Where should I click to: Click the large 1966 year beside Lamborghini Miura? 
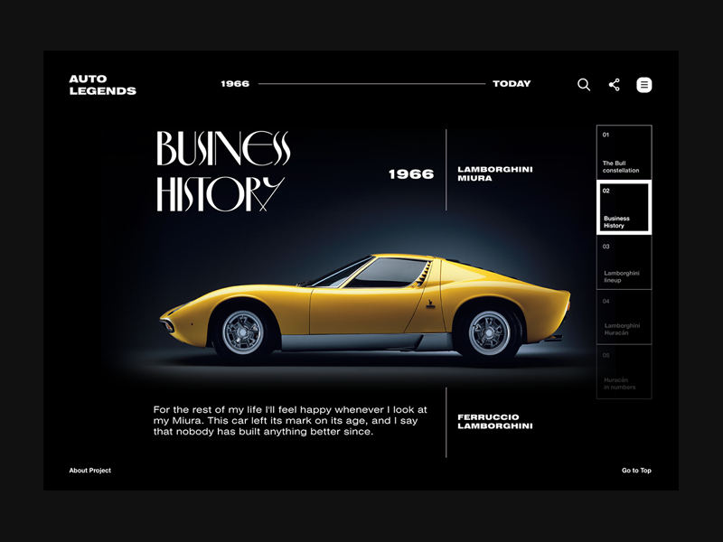[411, 174]
